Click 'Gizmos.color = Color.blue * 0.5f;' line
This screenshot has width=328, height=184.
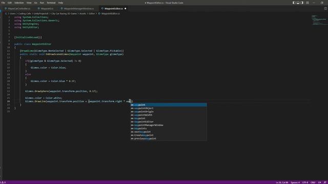point(53,81)
